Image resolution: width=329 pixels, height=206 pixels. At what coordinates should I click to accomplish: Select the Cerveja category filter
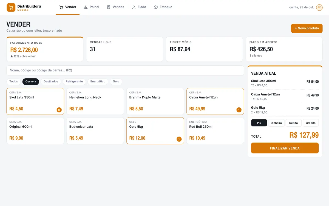pyautogui.click(x=31, y=82)
